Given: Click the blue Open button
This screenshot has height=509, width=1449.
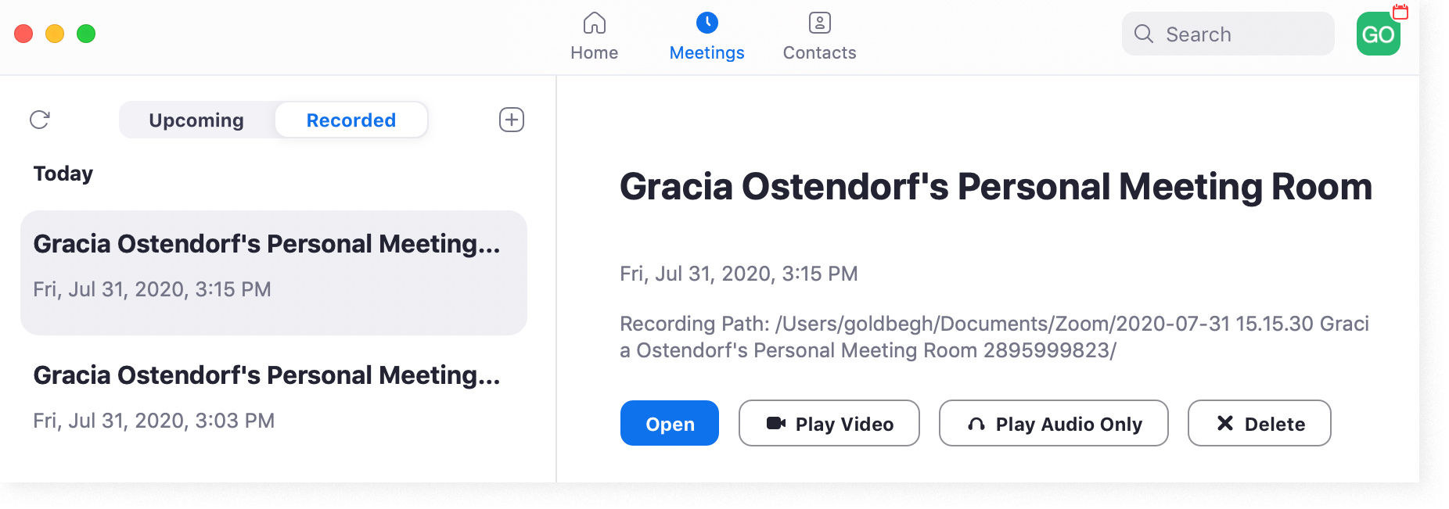Looking at the screenshot, I should click(x=670, y=423).
